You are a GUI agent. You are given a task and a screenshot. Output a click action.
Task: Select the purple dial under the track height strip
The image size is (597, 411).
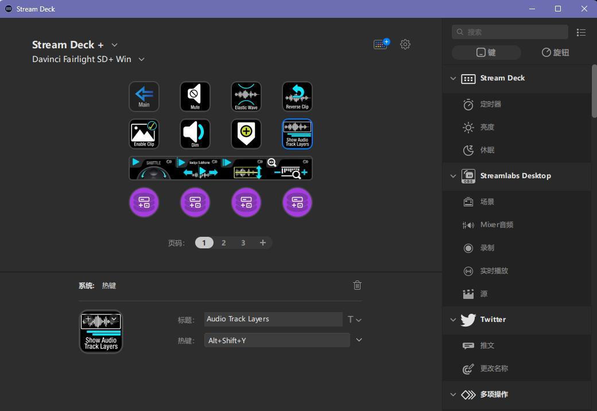(x=246, y=202)
